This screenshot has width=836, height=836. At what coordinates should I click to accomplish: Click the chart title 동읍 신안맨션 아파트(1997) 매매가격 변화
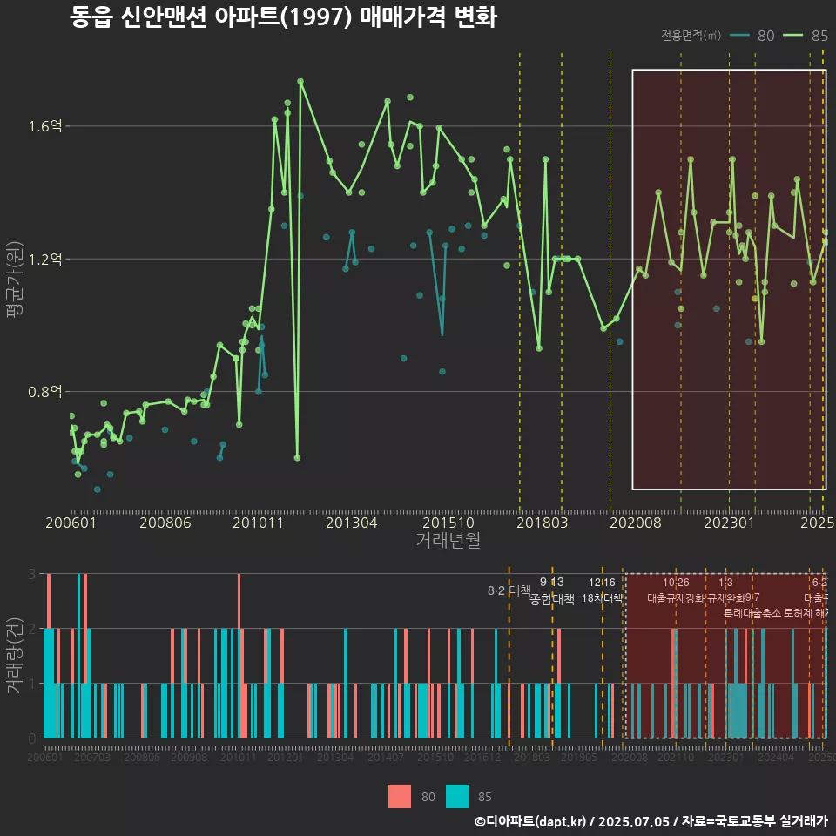(x=283, y=17)
